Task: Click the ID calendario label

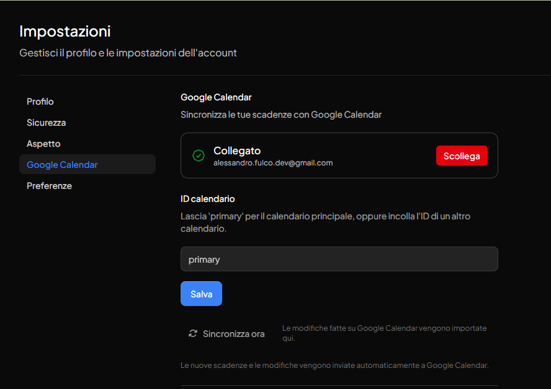Action: pyautogui.click(x=208, y=199)
